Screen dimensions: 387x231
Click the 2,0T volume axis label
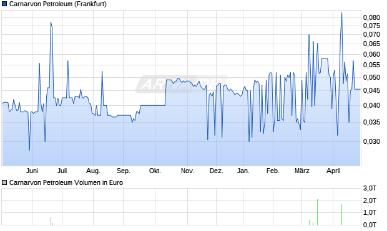click(370, 200)
